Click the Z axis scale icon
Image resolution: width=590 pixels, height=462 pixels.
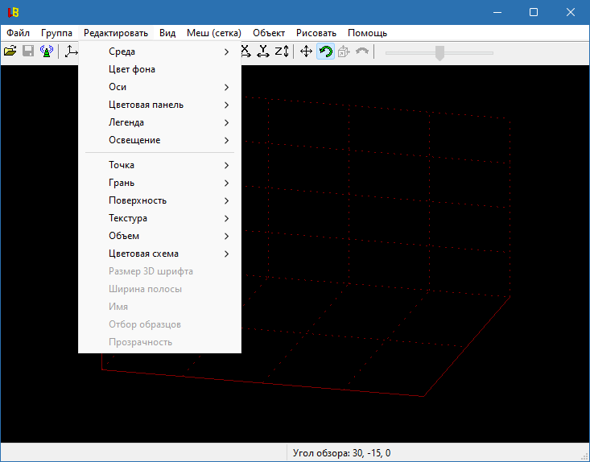[282, 52]
